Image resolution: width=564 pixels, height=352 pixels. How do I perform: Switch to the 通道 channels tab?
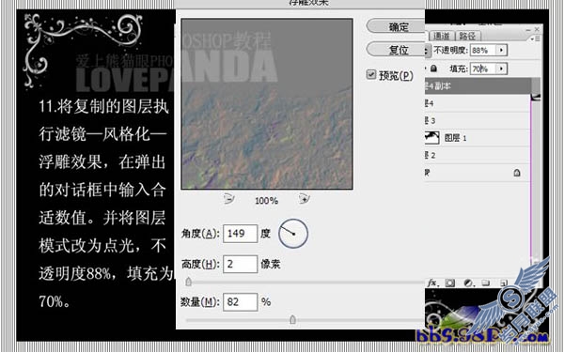click(442, 36)
